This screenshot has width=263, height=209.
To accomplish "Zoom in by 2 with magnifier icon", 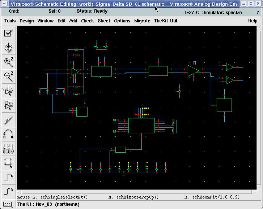I will tap(8, 62).
